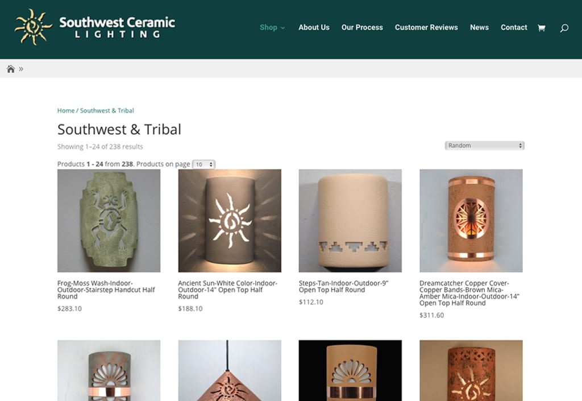Screen dimensions: 582x401
Task: Click the Southwest Ceramic Lighting sun logo
Action: click(x=33, y=27)
